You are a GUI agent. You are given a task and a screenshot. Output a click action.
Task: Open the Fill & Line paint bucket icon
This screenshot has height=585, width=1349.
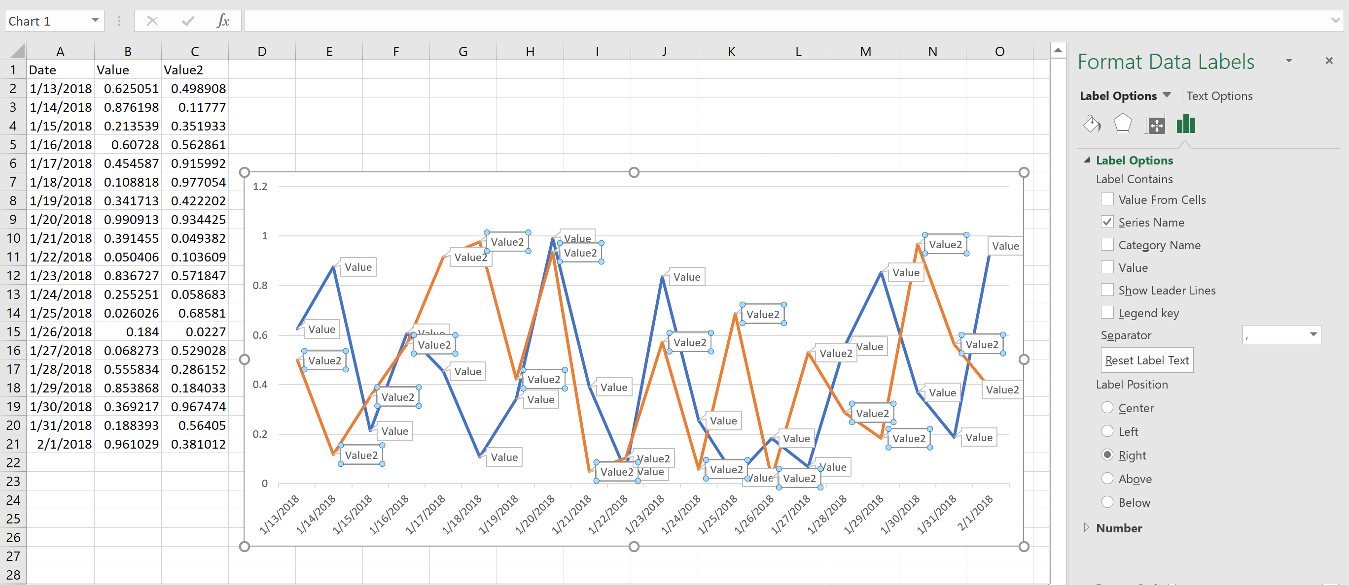(1092, 125)
